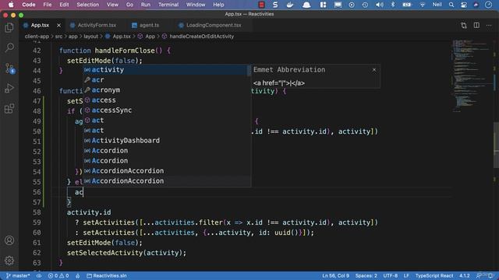Open the Code application menu

click(x=29, y=5)
